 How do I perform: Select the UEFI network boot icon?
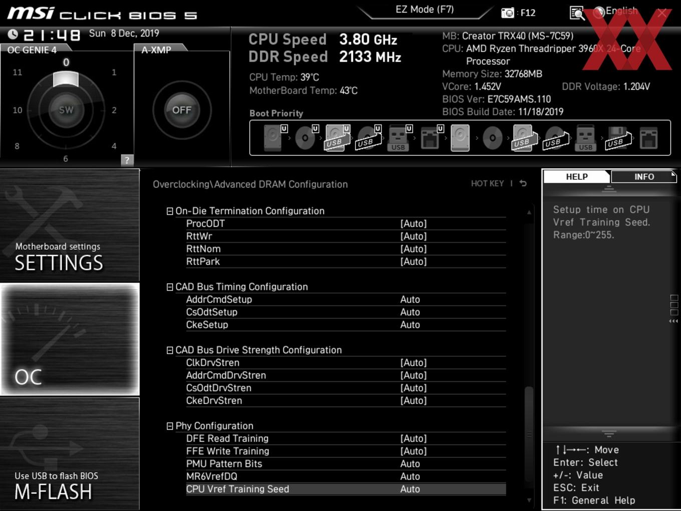pyautogui.click(x=431, y=138)
